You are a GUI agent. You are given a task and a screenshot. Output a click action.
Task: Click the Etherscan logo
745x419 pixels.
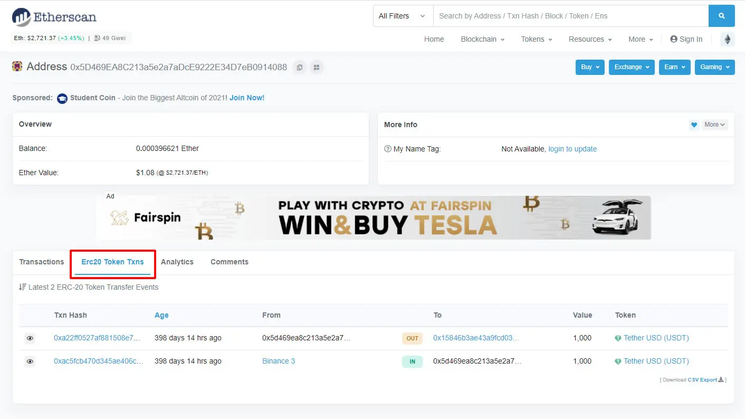pos(54,16)
